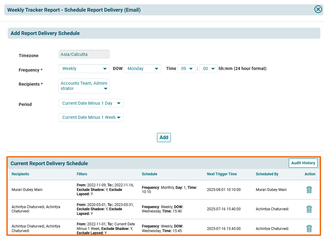This screenshot has width=325, height=237.
Task: Select the 2025-08-01 10:10:00 trigger time cell
Action: pos(224,190)
